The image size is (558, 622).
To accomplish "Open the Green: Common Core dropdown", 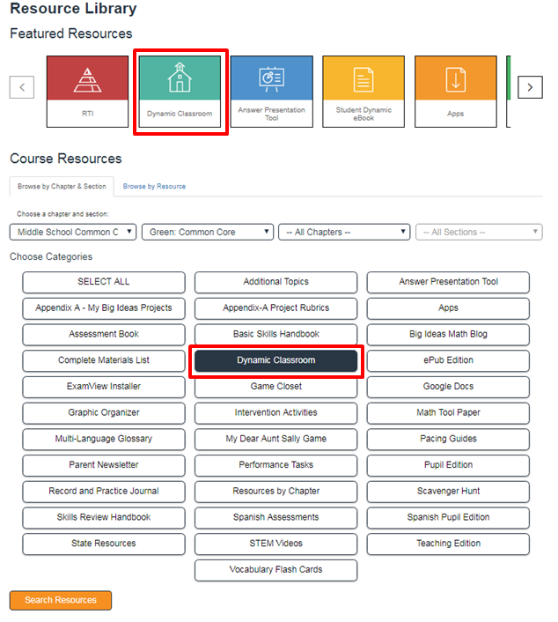I will click(x=207, y=232).
